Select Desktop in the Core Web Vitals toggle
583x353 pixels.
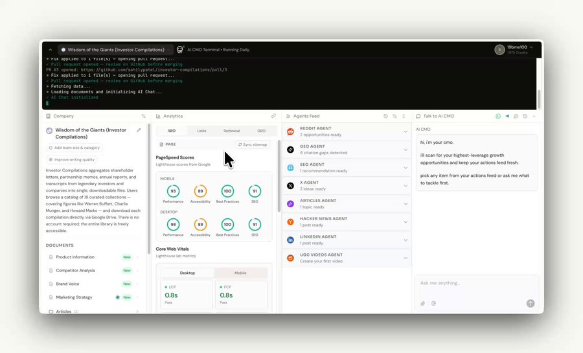pos(187,273)
